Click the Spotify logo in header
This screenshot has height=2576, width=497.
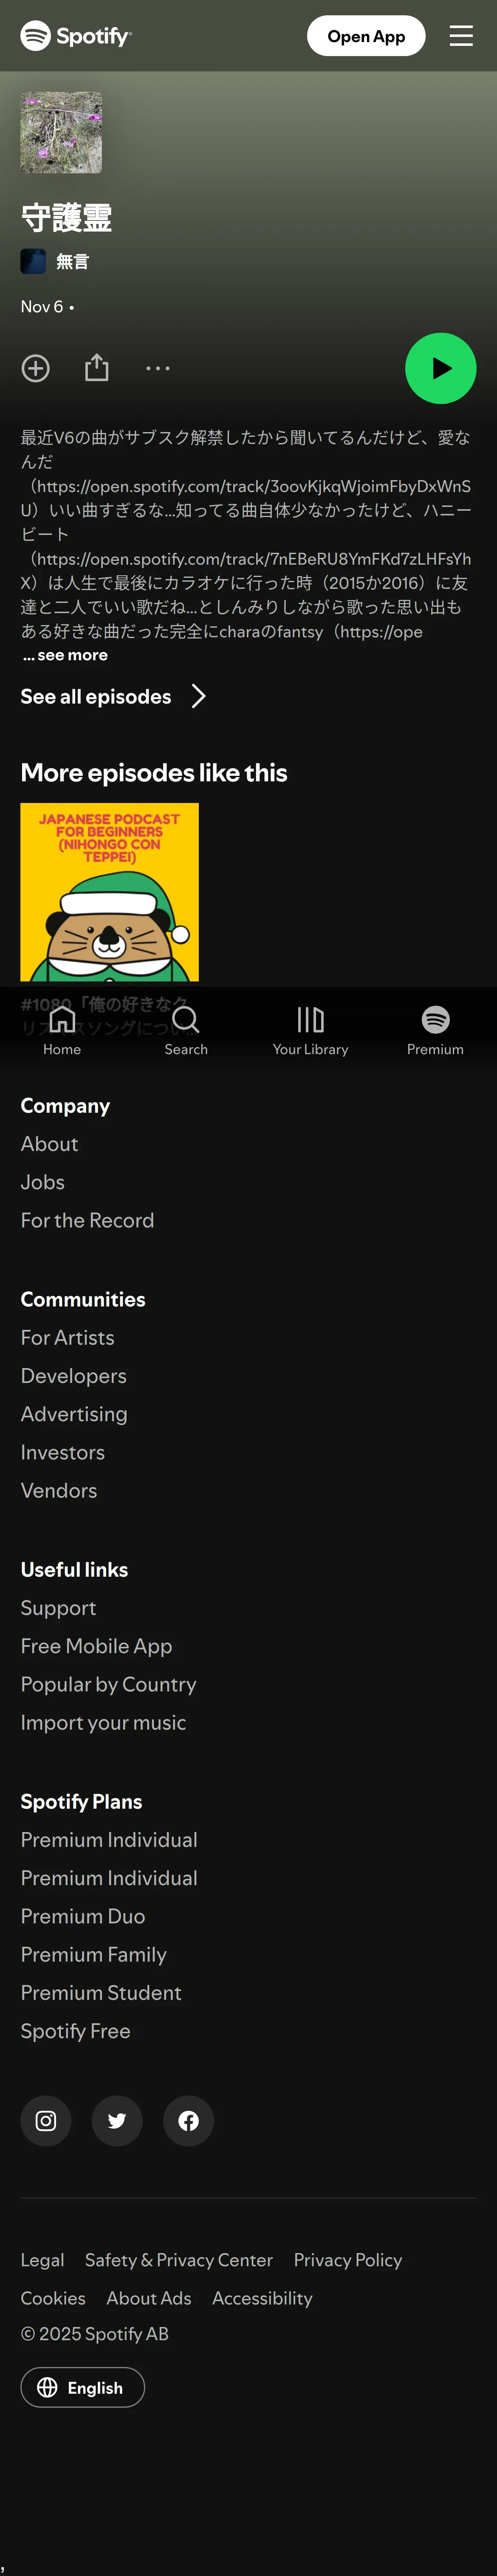click(76, 36)
